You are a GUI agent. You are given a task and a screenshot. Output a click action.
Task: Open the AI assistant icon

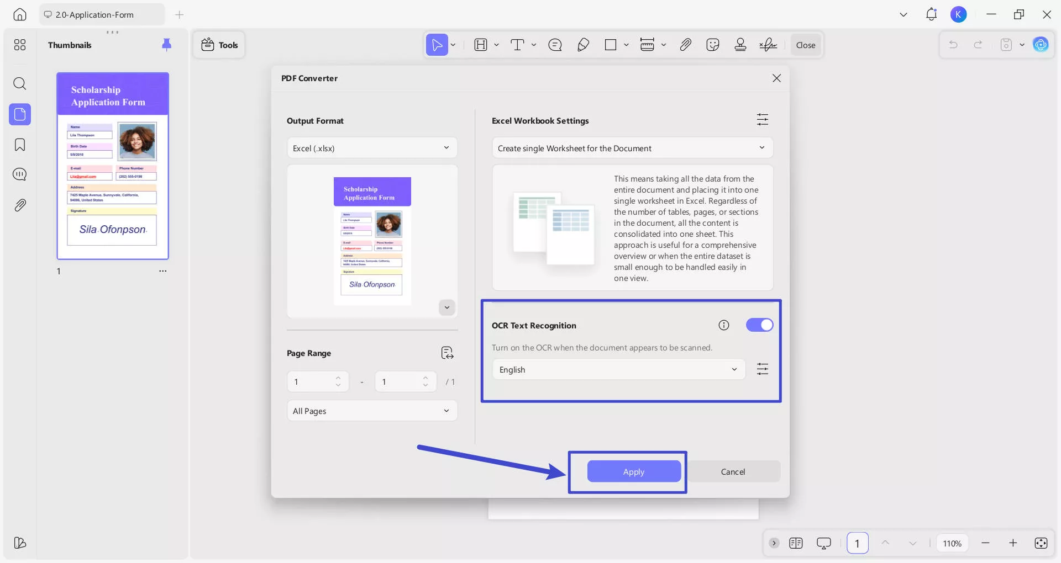pos(1041,45)
